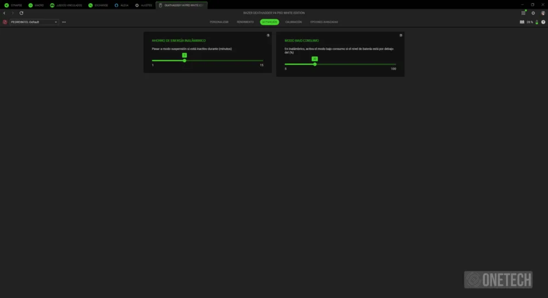Open the Juegos Vinculados tab

[66, 5]
